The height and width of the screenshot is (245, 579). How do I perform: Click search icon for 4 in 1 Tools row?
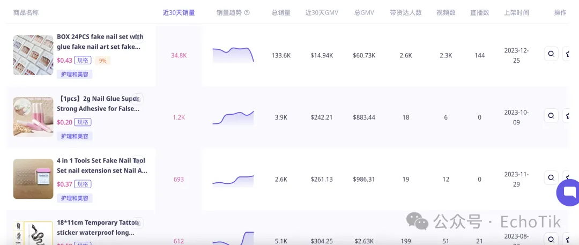[551, 177]
